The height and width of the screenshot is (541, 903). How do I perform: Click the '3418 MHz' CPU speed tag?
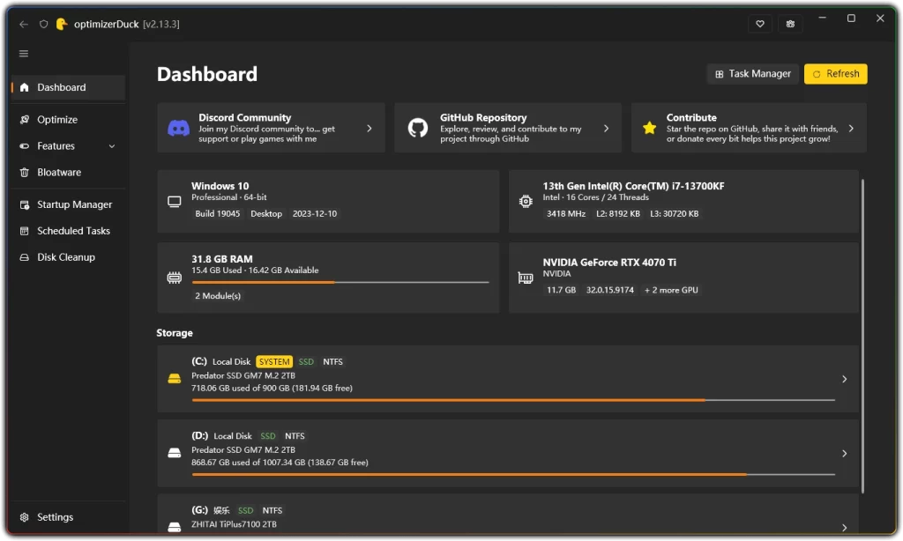point(565,213)
